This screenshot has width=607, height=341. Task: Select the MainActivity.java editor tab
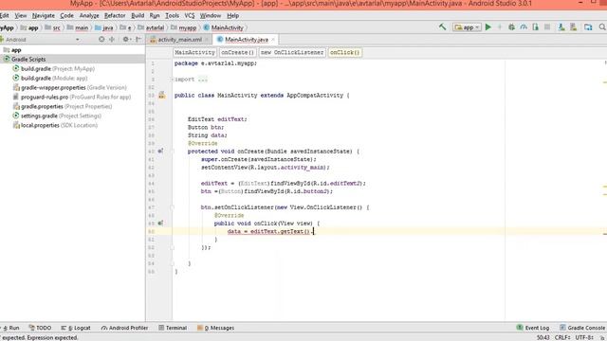pos(247,40)
